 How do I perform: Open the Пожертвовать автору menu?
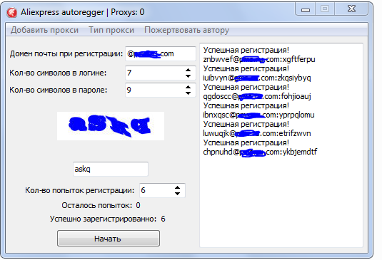coord(186,30)
